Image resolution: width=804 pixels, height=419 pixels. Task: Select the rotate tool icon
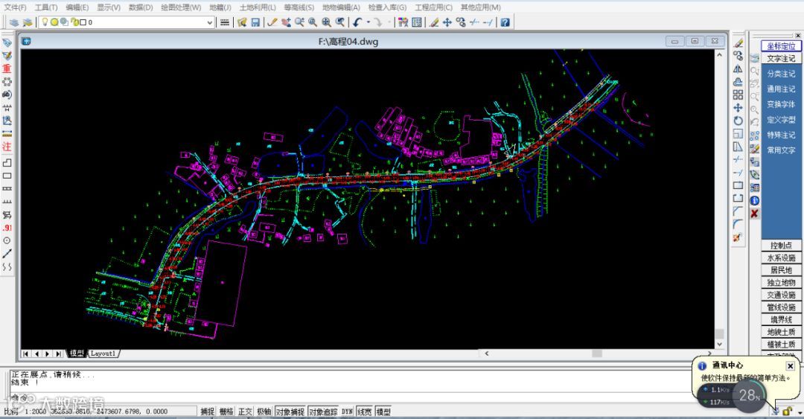coord(738,121)
